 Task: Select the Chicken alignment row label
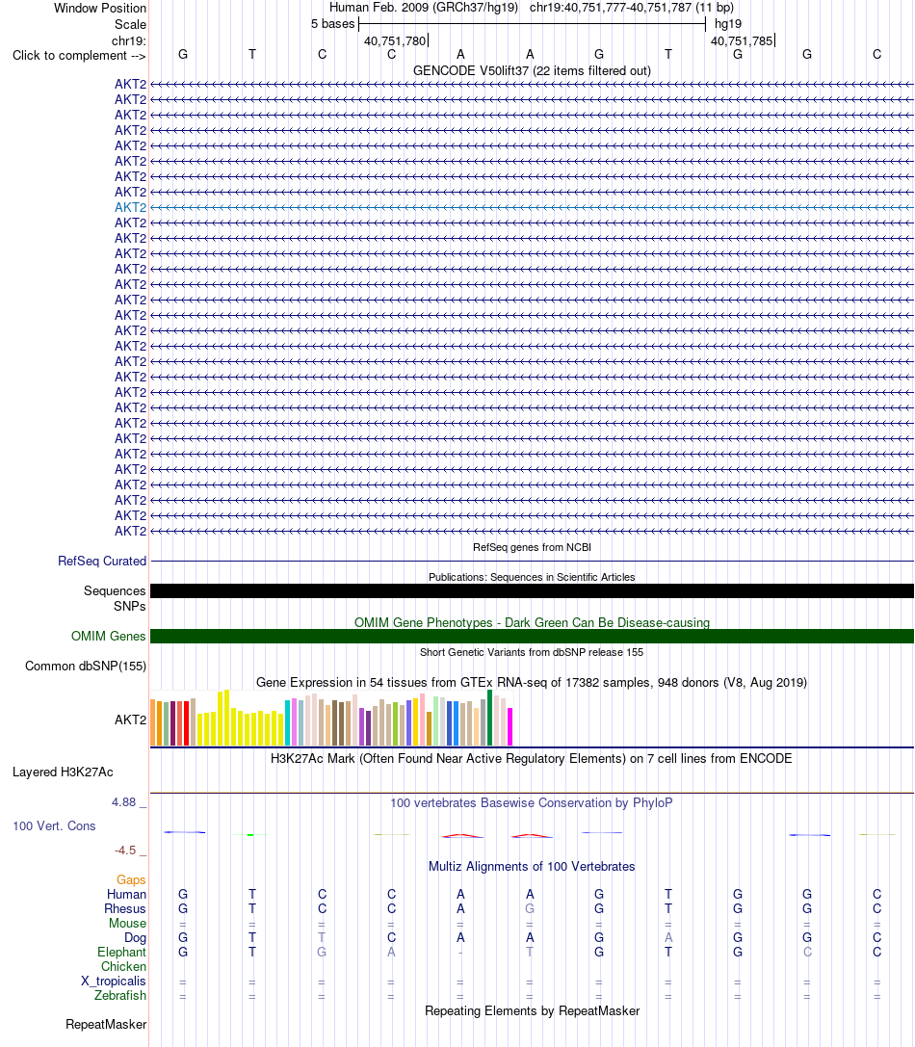pos(123,966)
